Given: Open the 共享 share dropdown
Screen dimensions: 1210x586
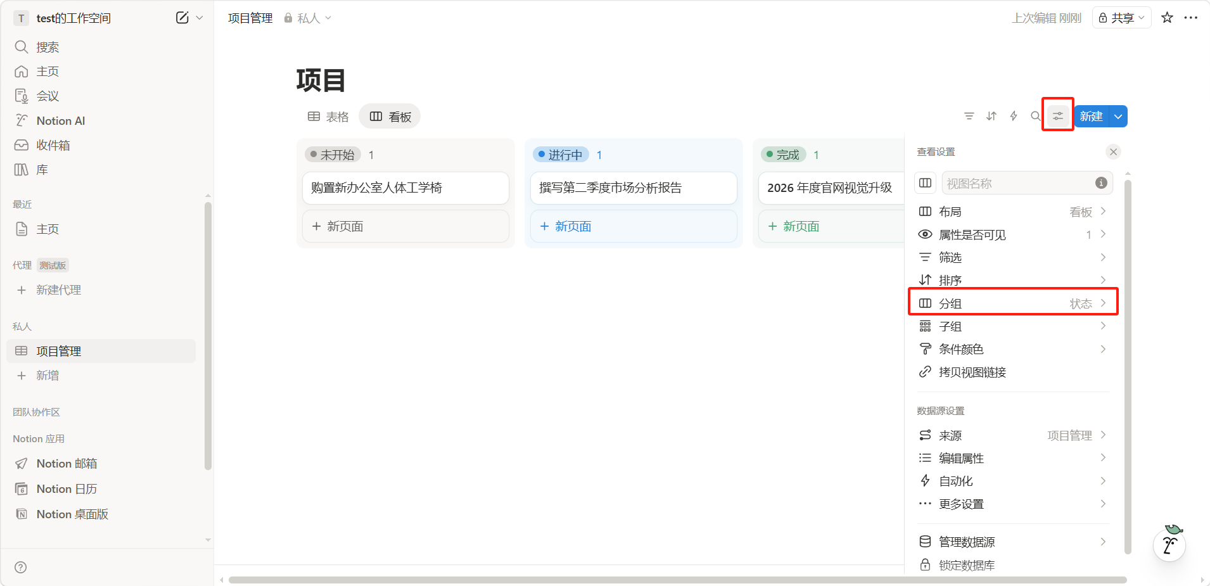Looking at the screenshot, I should (1121, 18).
